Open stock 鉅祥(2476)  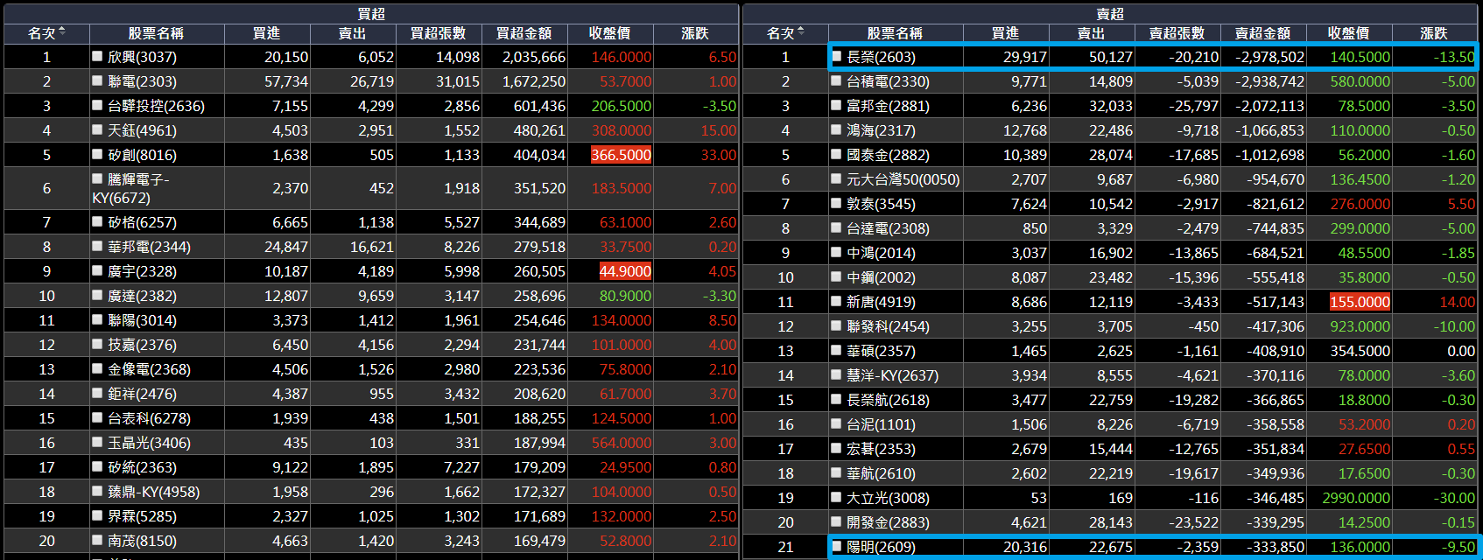[x=142, y=394]
